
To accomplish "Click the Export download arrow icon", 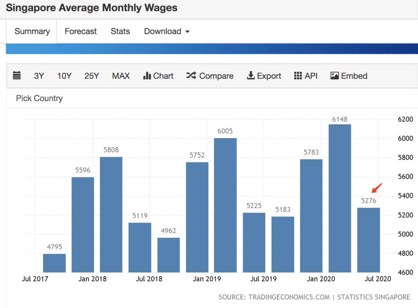I will click(251, 76).
